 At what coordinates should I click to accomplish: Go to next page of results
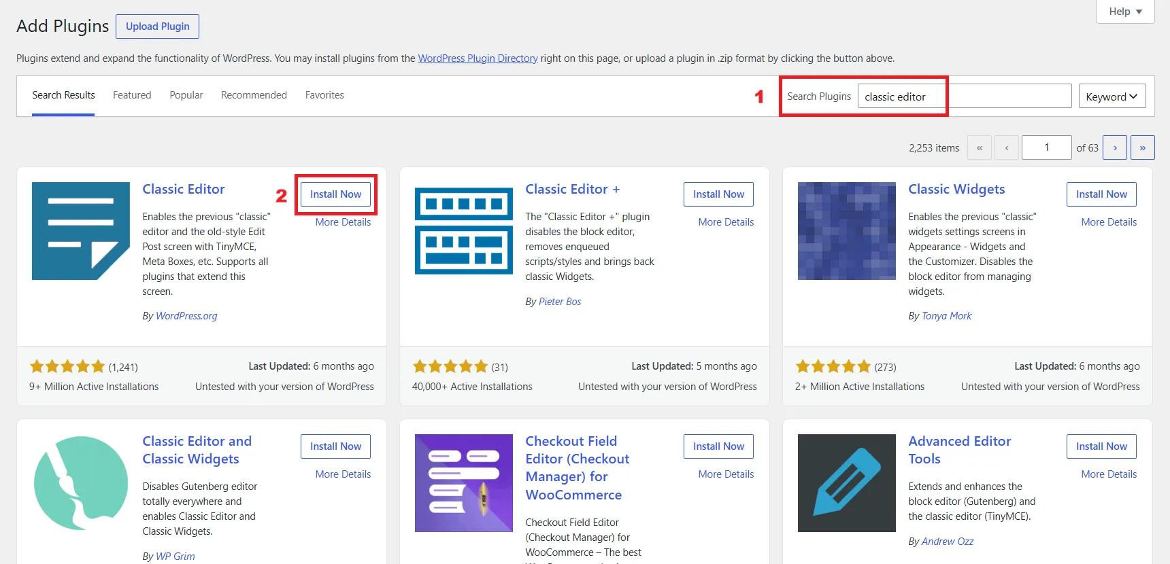[1115, 147]
